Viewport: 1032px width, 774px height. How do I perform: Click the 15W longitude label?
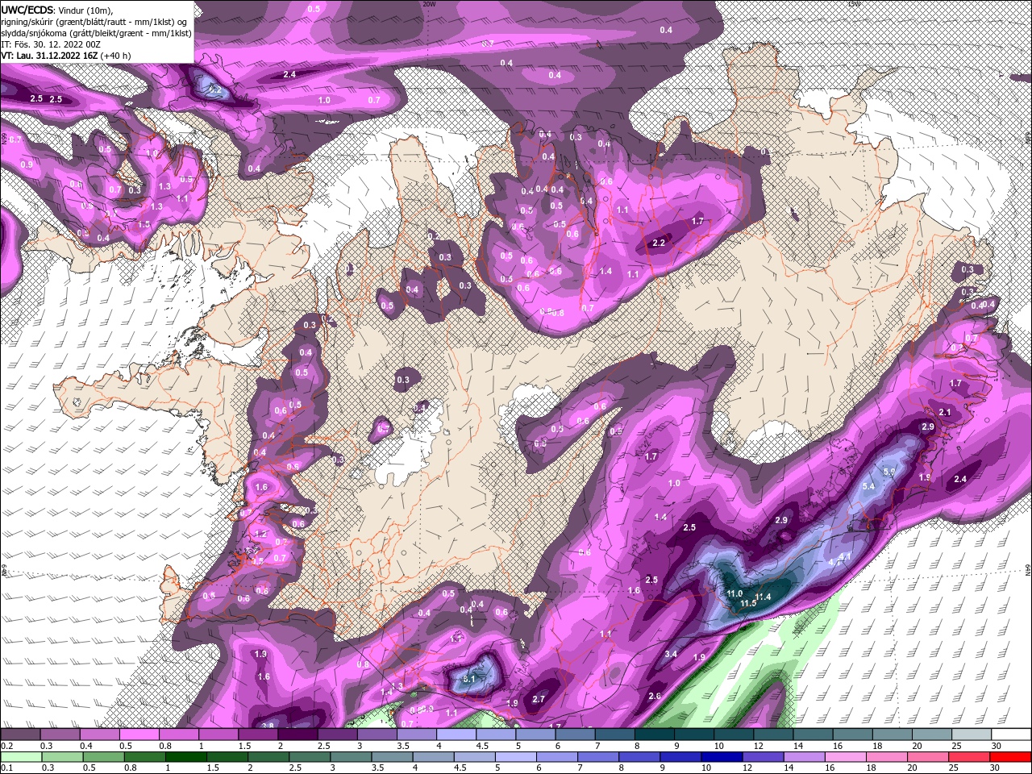pos(854,4)
